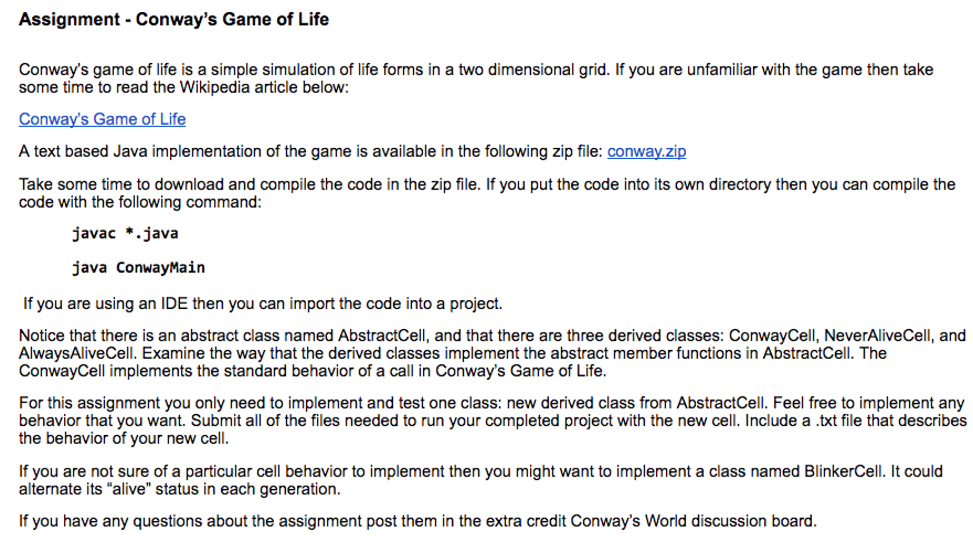
Task: Click the sentence about using an IDE
Action: 263,303
